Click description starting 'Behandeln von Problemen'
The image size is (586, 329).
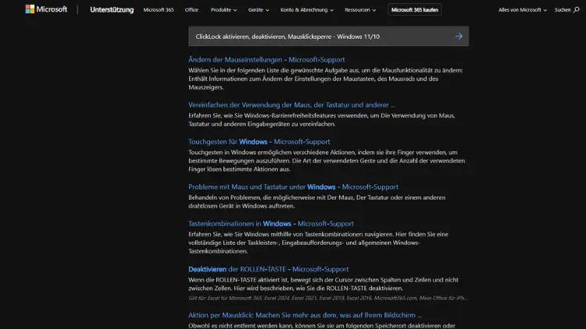317,202
